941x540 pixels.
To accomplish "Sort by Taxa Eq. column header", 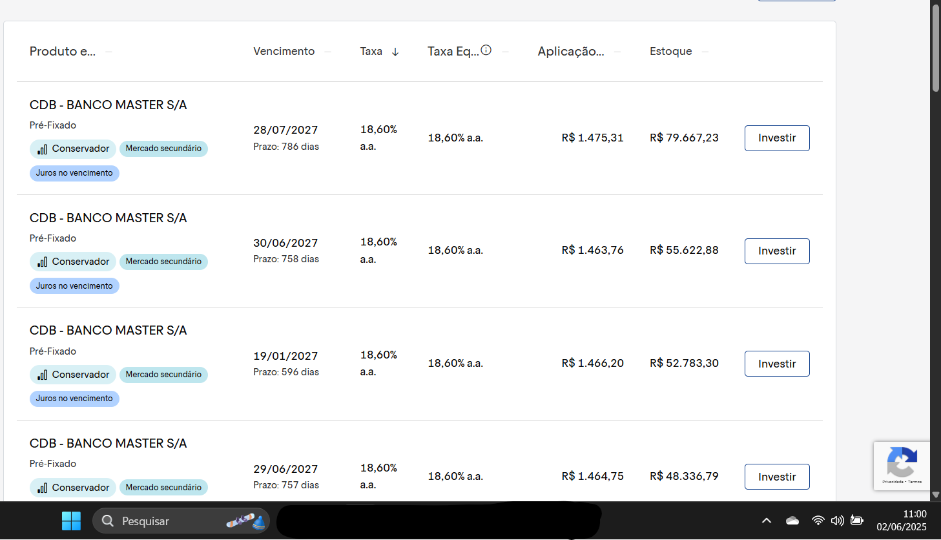I will click(x=453, y=52).
